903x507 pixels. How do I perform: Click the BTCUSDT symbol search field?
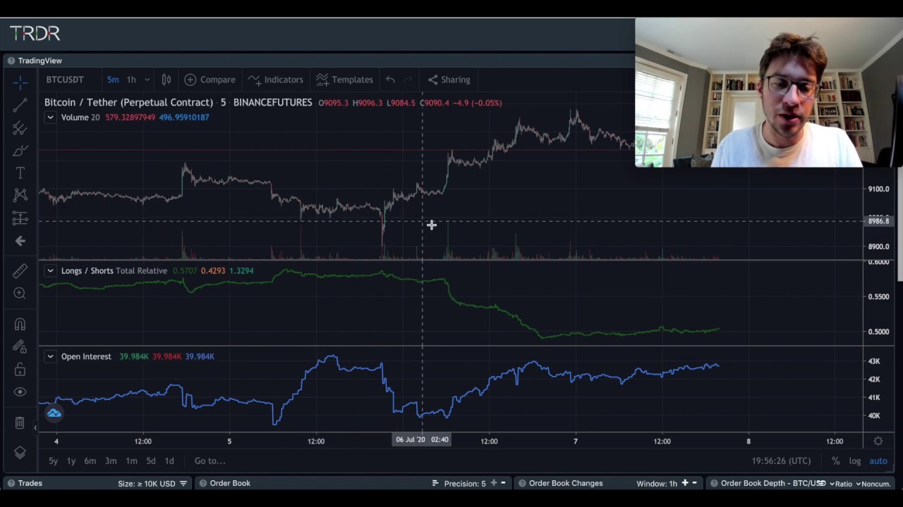pyautogui.click(x=65, y=80)
